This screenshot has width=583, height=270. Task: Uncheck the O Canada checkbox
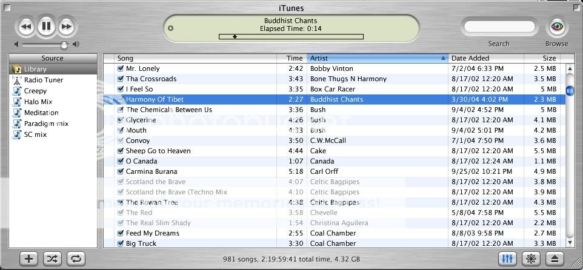(121, 161)
